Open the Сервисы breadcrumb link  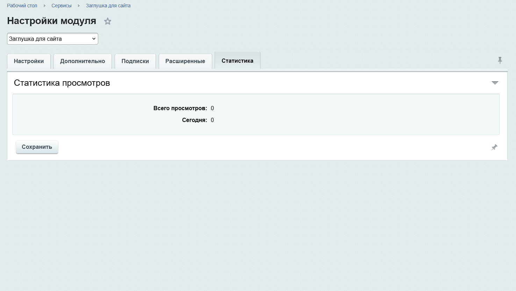click(x=62, y=6)
